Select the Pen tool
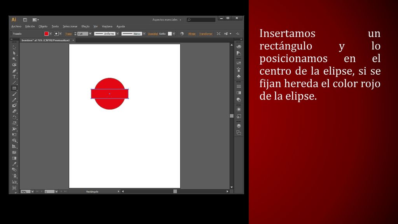The image size is (398, 224). 14,71
